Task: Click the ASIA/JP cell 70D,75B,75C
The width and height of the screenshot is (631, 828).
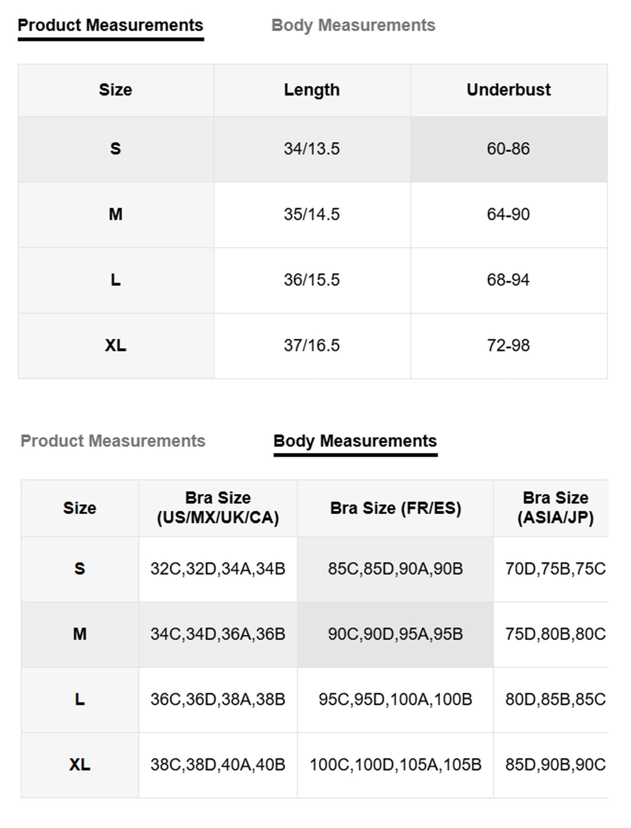Action: pyautogui.click(x=555, y=569)
